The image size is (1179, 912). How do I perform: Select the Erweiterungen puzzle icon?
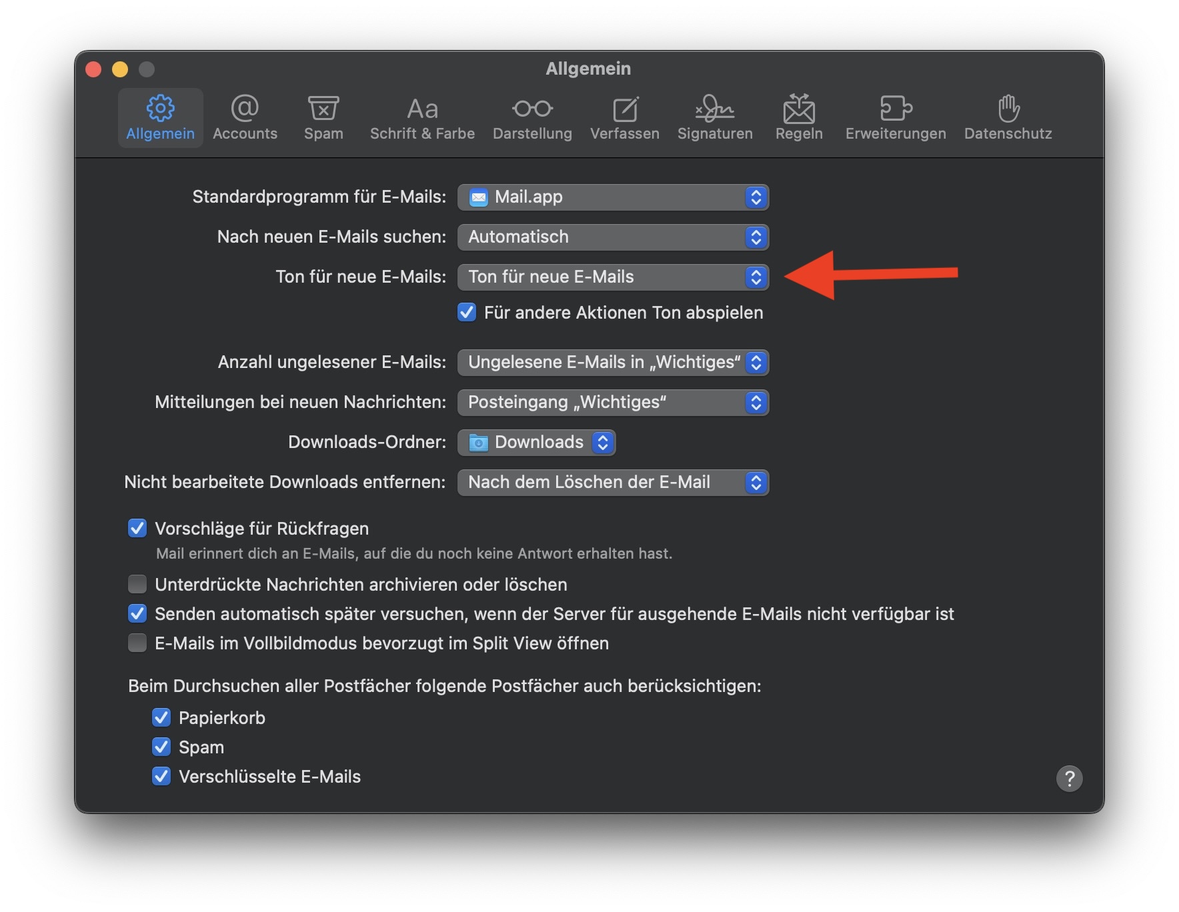[896, 117]
